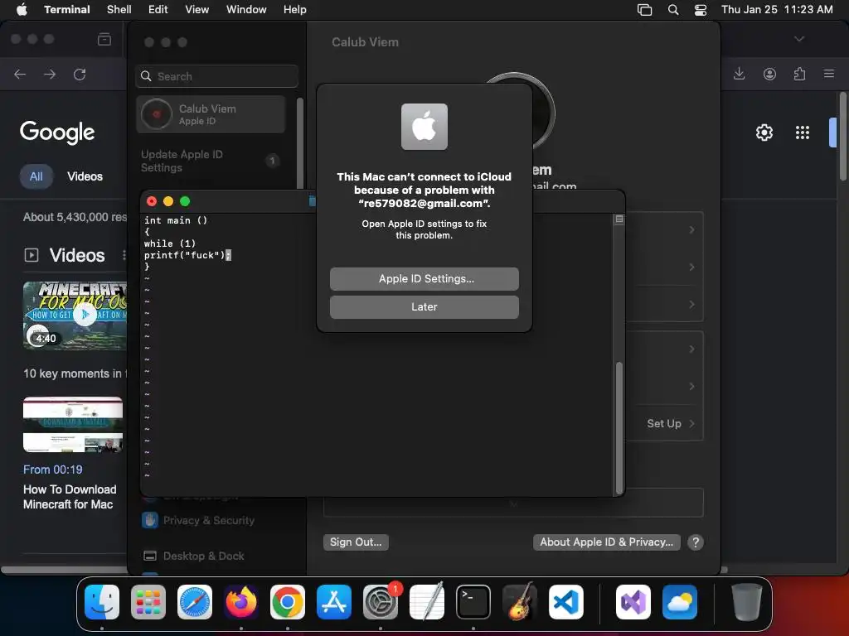Click the Terminal window vertical scrollbar

tap(619, 427)
